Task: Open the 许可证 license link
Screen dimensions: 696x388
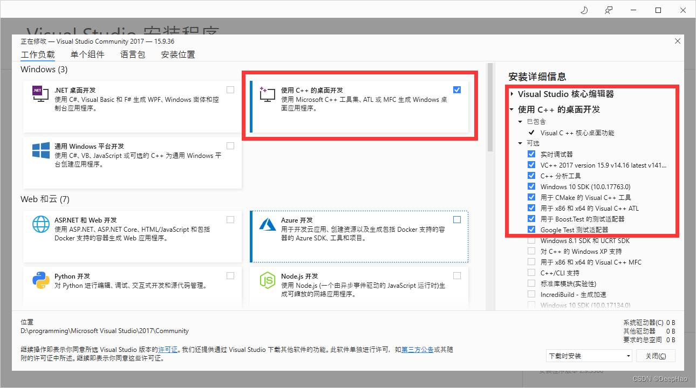Action: coord(168,350)
